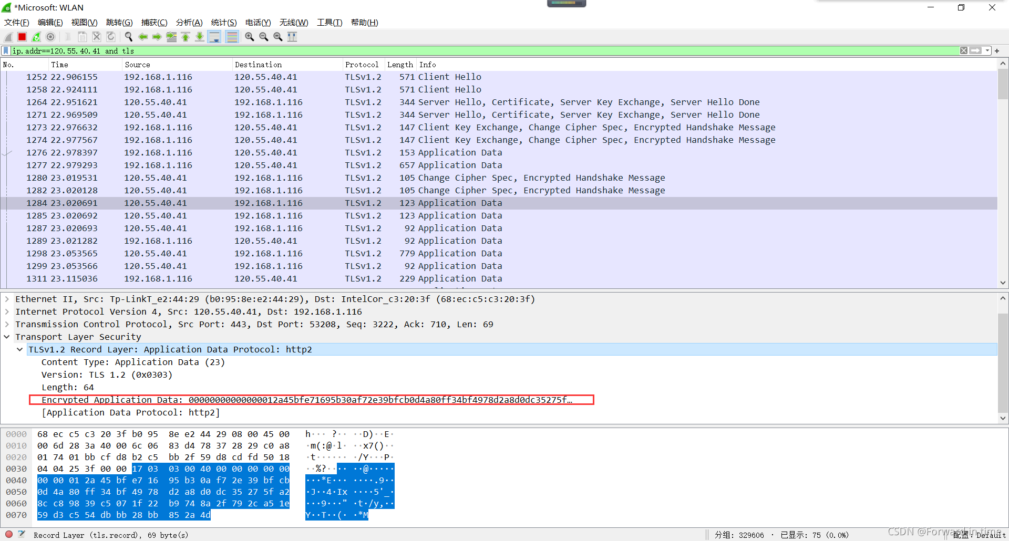Open find packet magnifier
The height and width of the screenshot is (541, 1009).
(x=129, y=37)
